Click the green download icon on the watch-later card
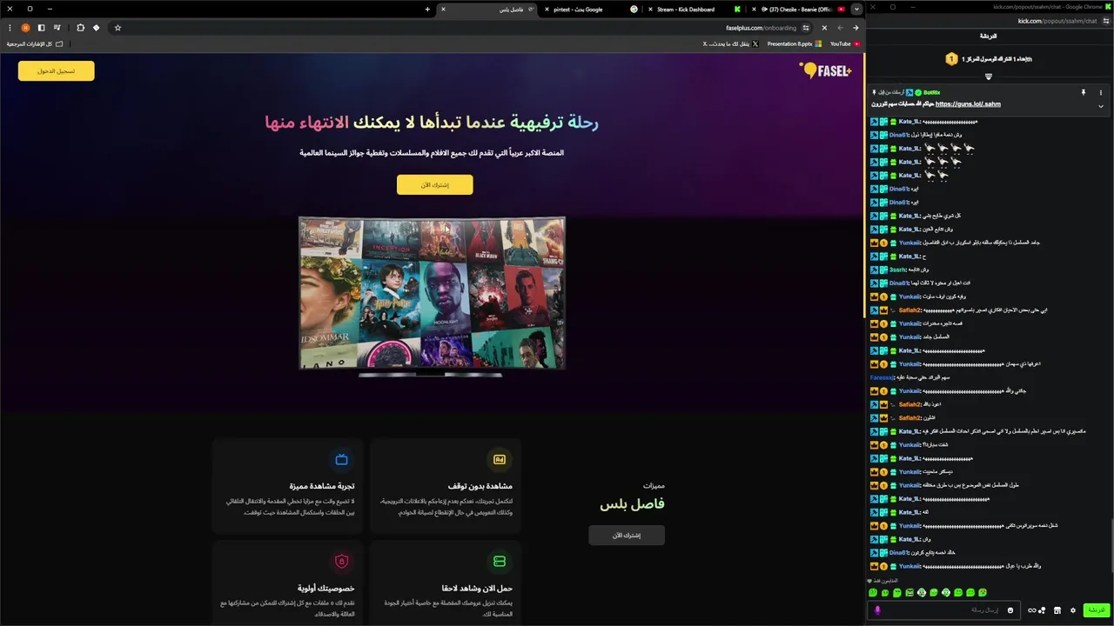Image resolution: width=1114 pixels, height=626 pixels. [x=500, y=561]
